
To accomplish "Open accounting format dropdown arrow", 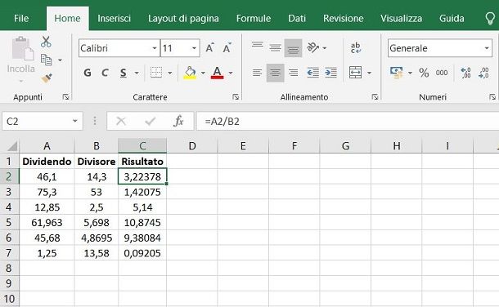I will click(410, 73).
